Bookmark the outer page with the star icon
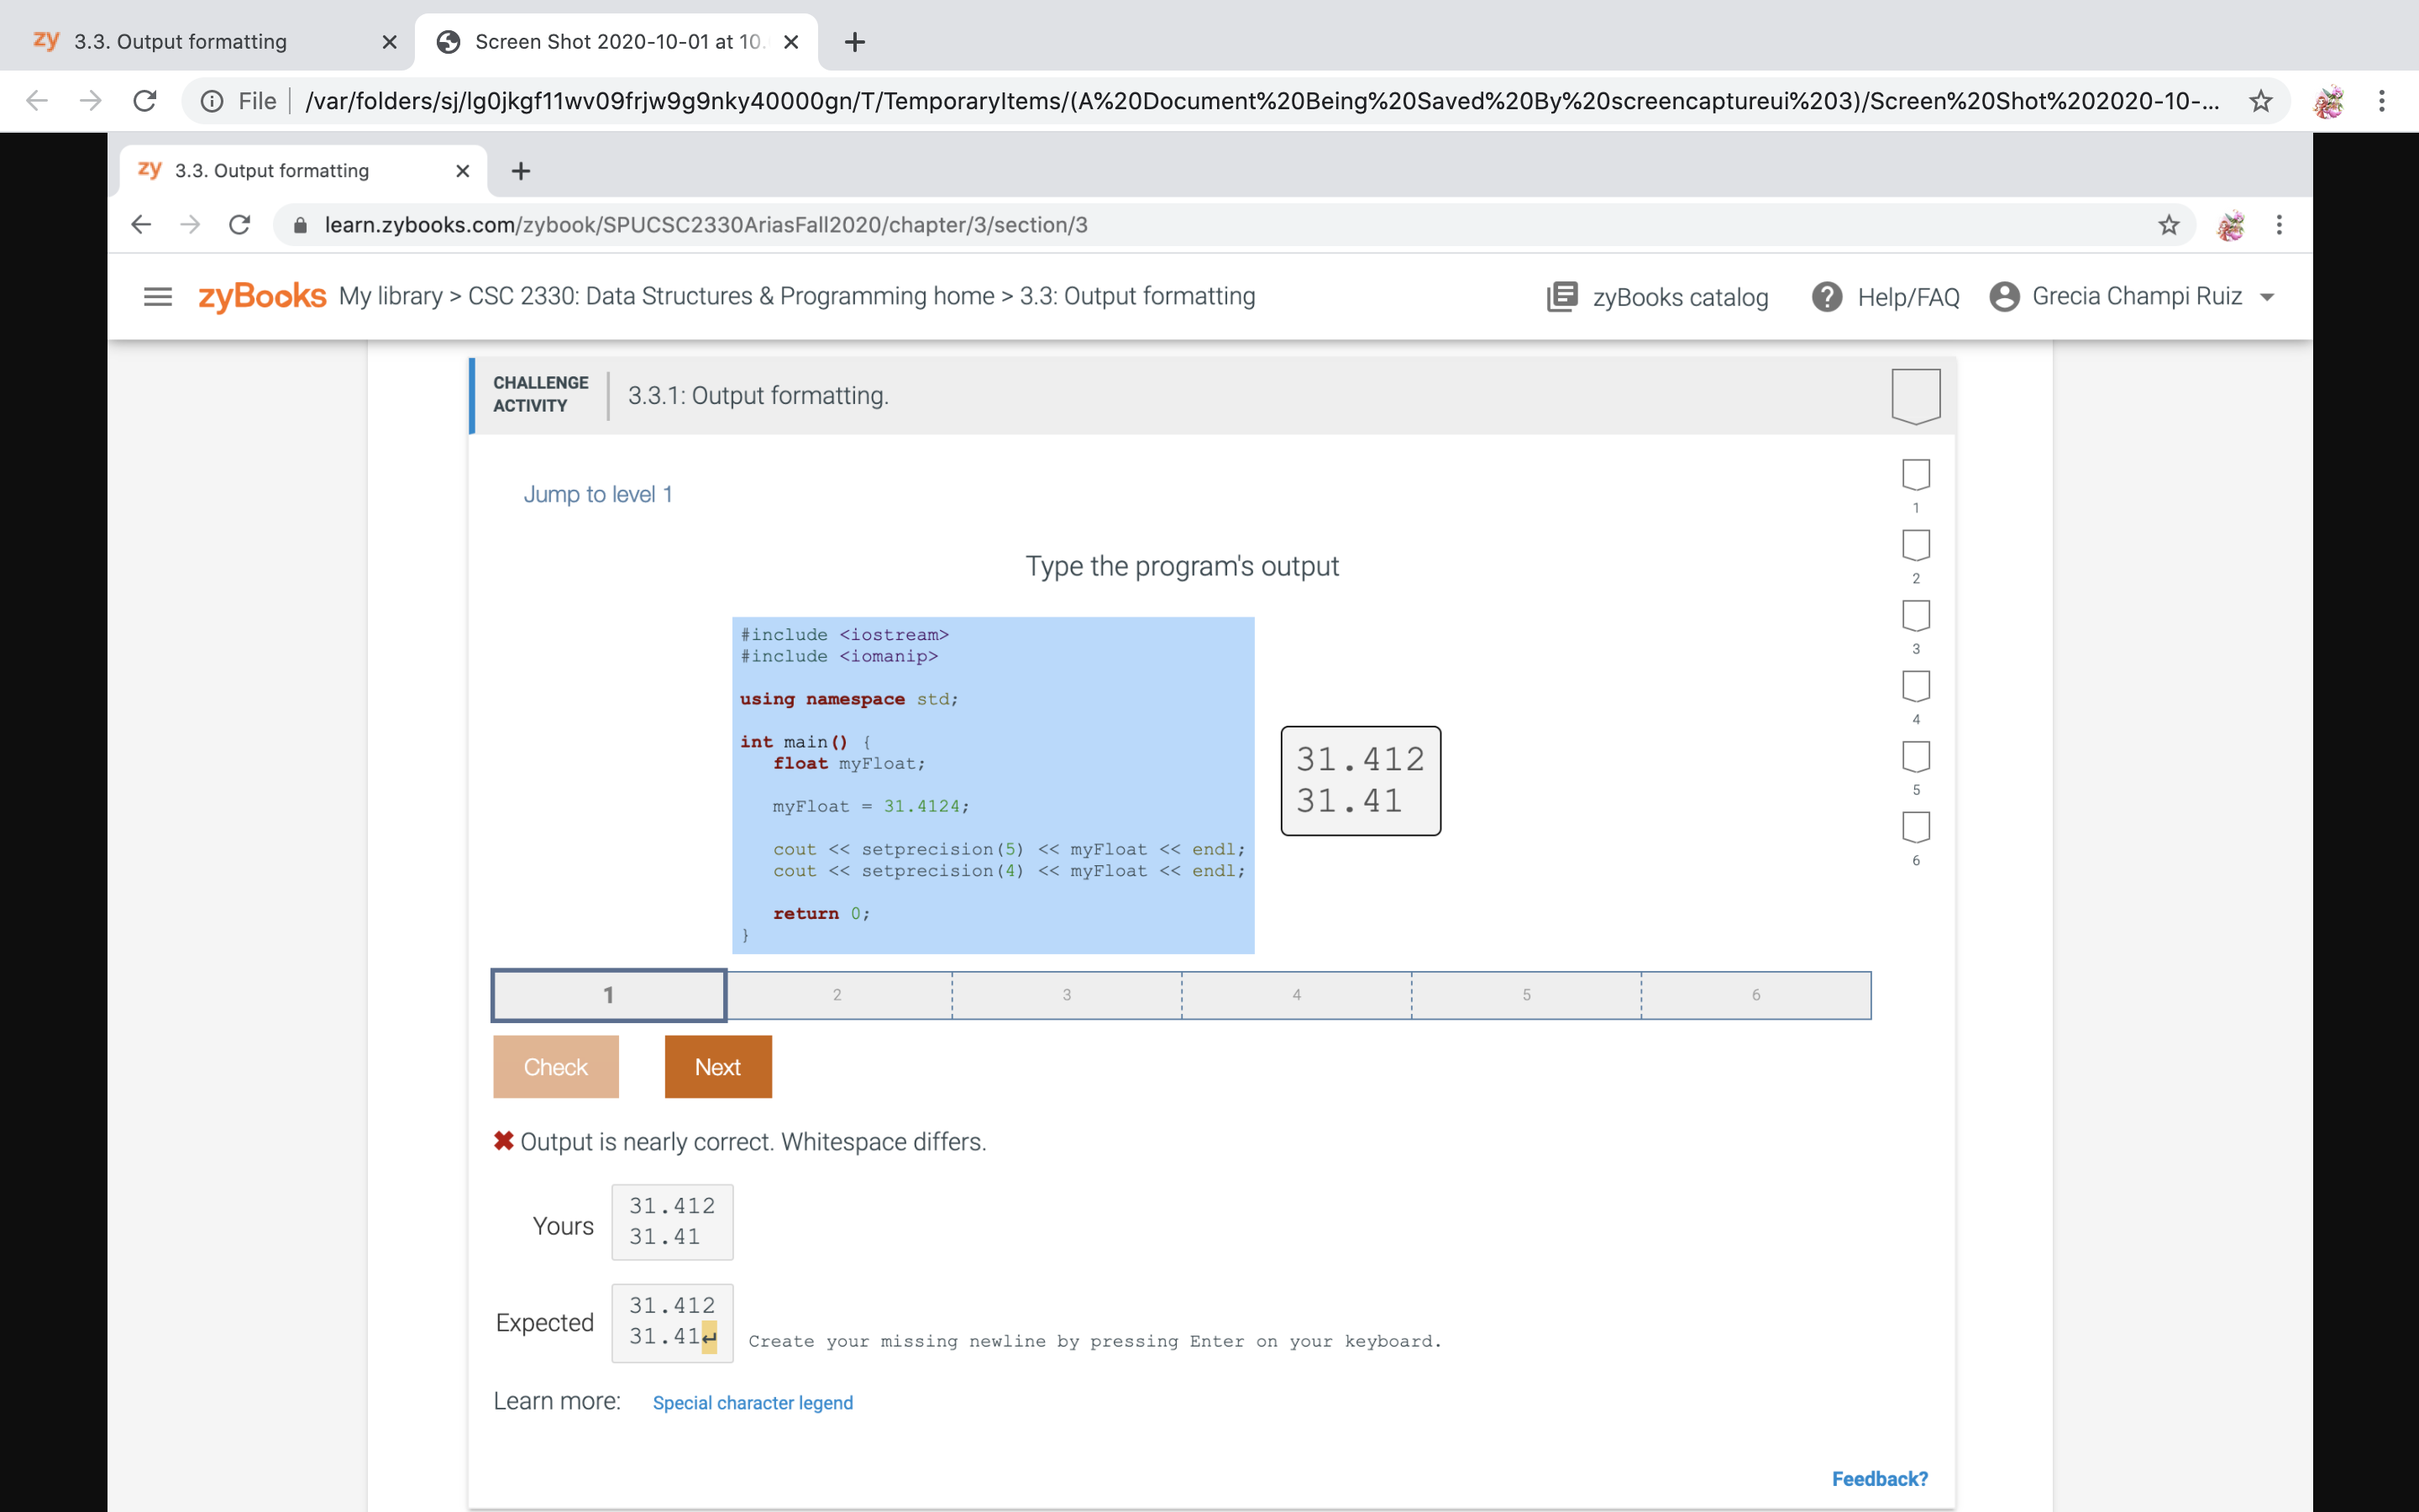 coord(2260,101)
